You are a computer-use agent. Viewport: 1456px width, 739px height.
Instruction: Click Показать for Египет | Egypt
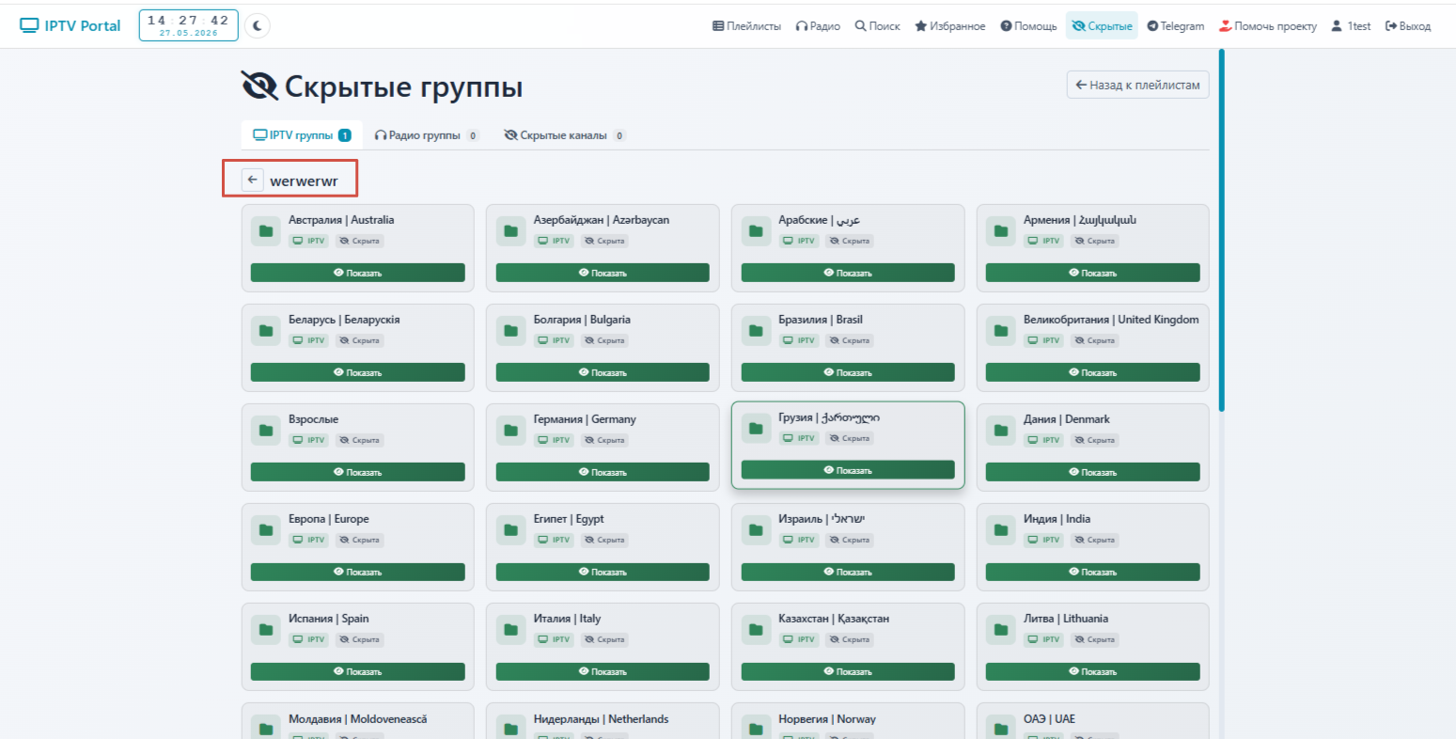603,572
